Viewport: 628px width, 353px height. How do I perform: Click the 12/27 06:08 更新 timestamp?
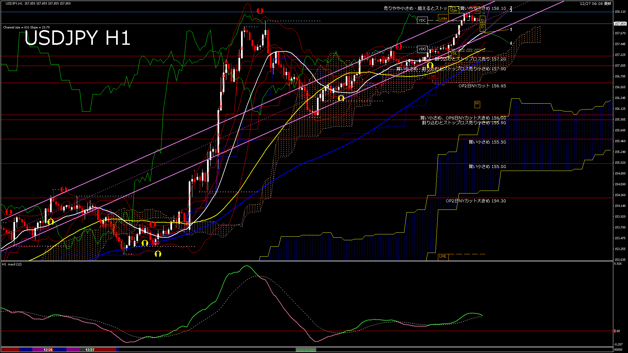pyautogui.click(x=596, y=4)
